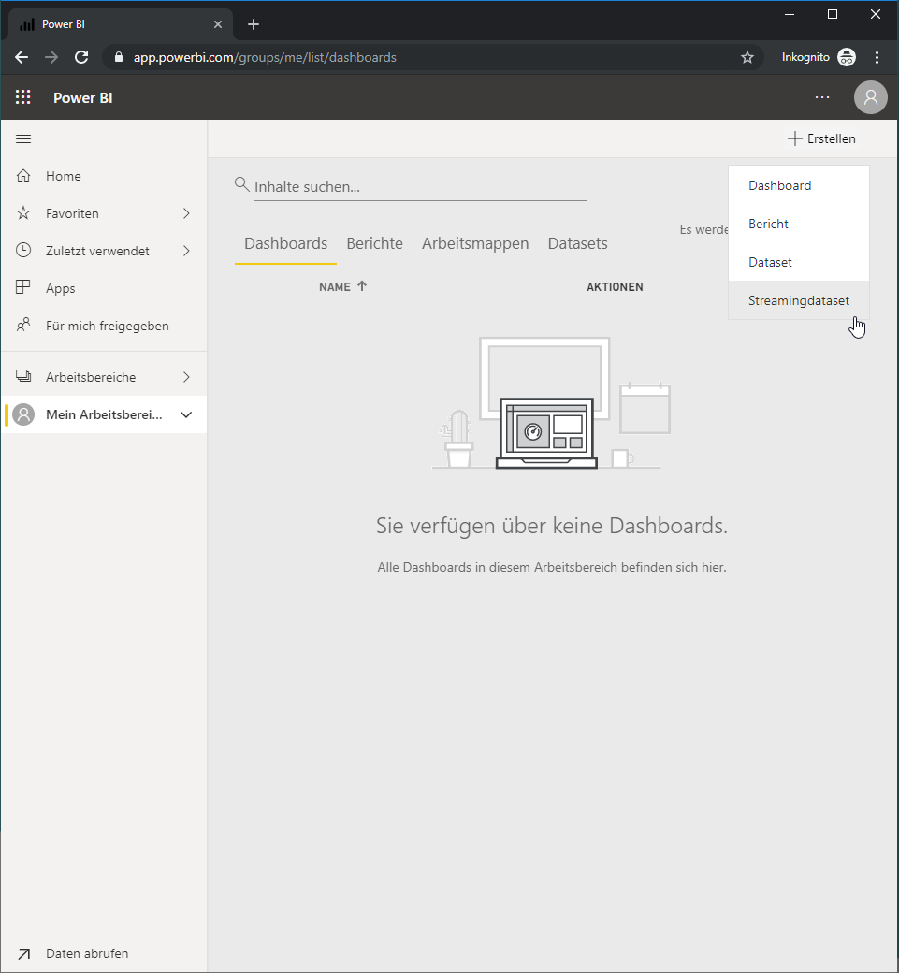Click the user profile avatar
Image resolution: width=899 pixels, height=973 pixels.
[870, 97]
